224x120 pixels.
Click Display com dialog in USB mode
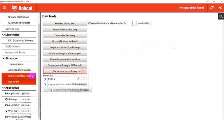65,65
